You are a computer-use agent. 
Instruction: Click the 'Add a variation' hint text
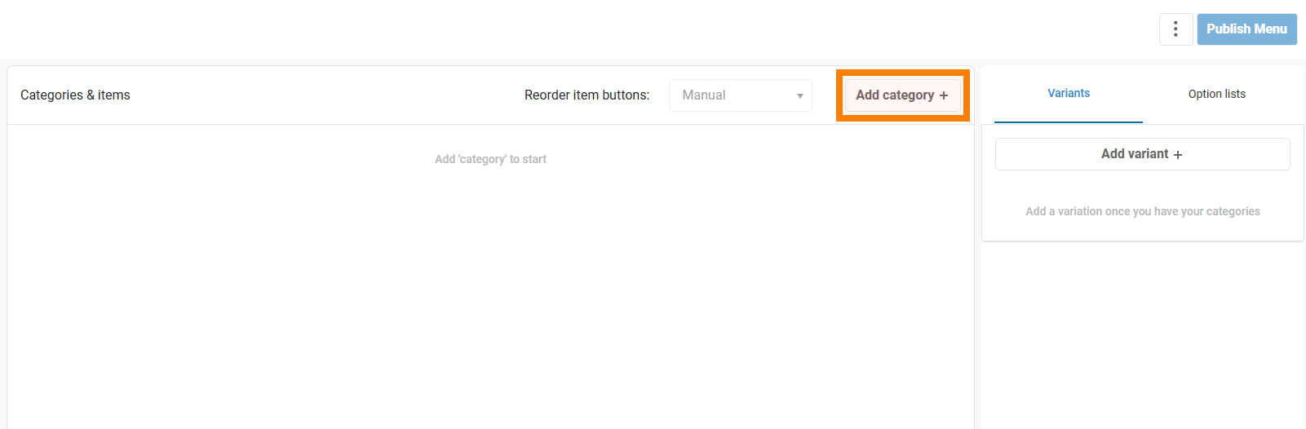pos(1142,211)
